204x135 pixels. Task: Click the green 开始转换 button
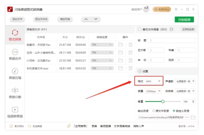coord(184,20)
